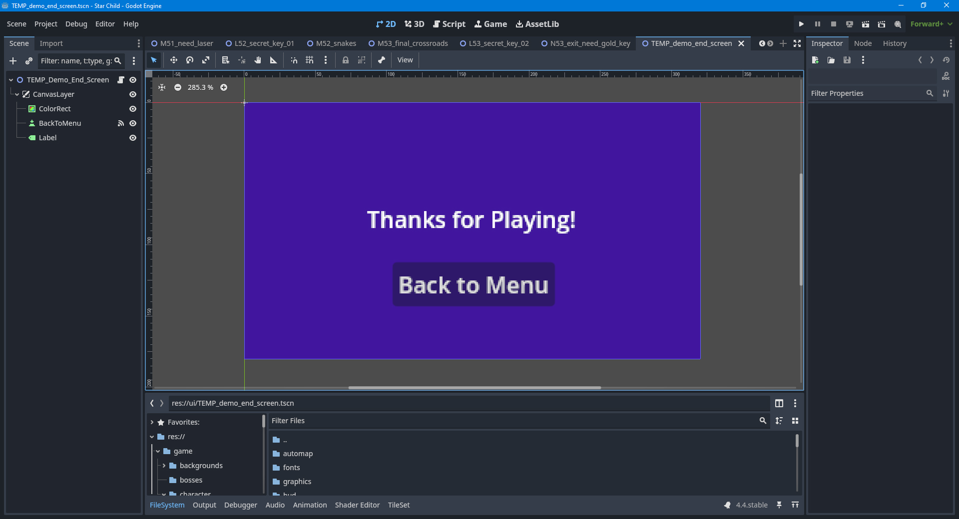Screen dimensions: 959x519
Task: Save the edited resource in Inspector
Action: coord(847,60)
